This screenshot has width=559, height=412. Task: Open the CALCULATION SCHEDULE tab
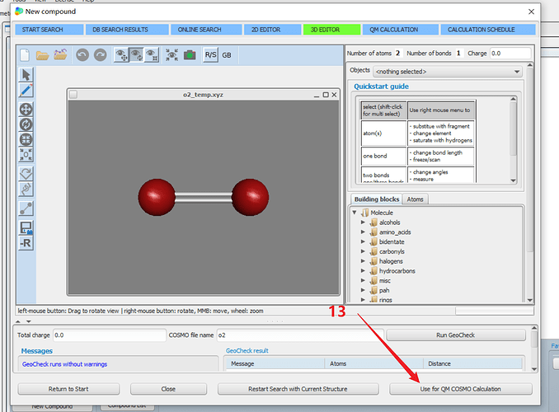(488, 30)
